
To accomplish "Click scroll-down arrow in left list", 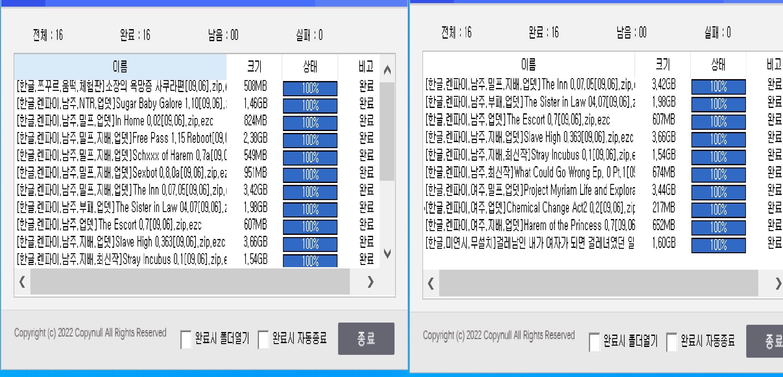I will 387,253.
